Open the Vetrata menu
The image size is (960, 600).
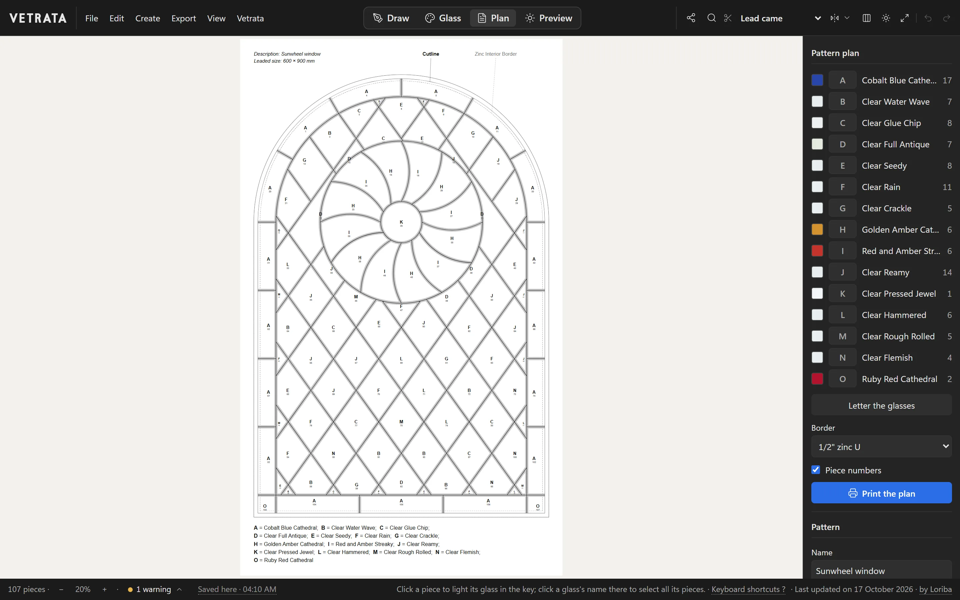250,18
